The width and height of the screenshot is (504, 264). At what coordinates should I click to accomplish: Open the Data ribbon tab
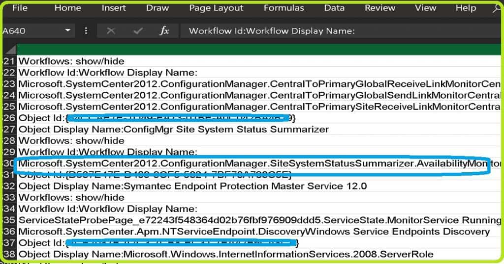pos(334,8)
